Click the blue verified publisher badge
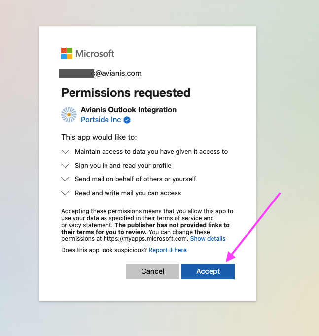This screenshot has height=336, width=319. (x=127, y=120)
